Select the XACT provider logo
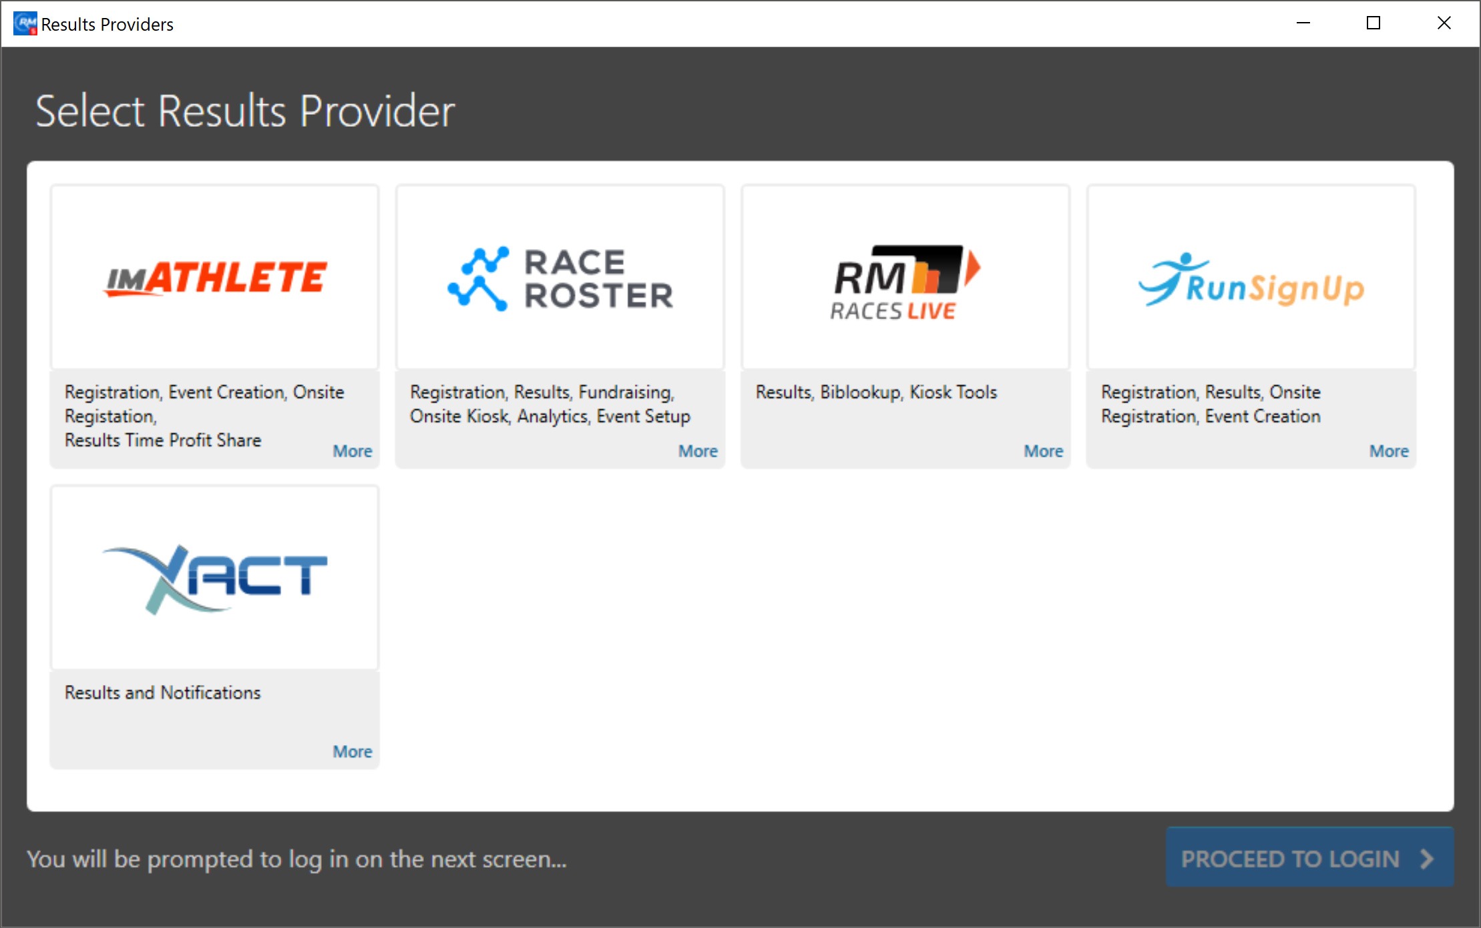 pos(215,579)
